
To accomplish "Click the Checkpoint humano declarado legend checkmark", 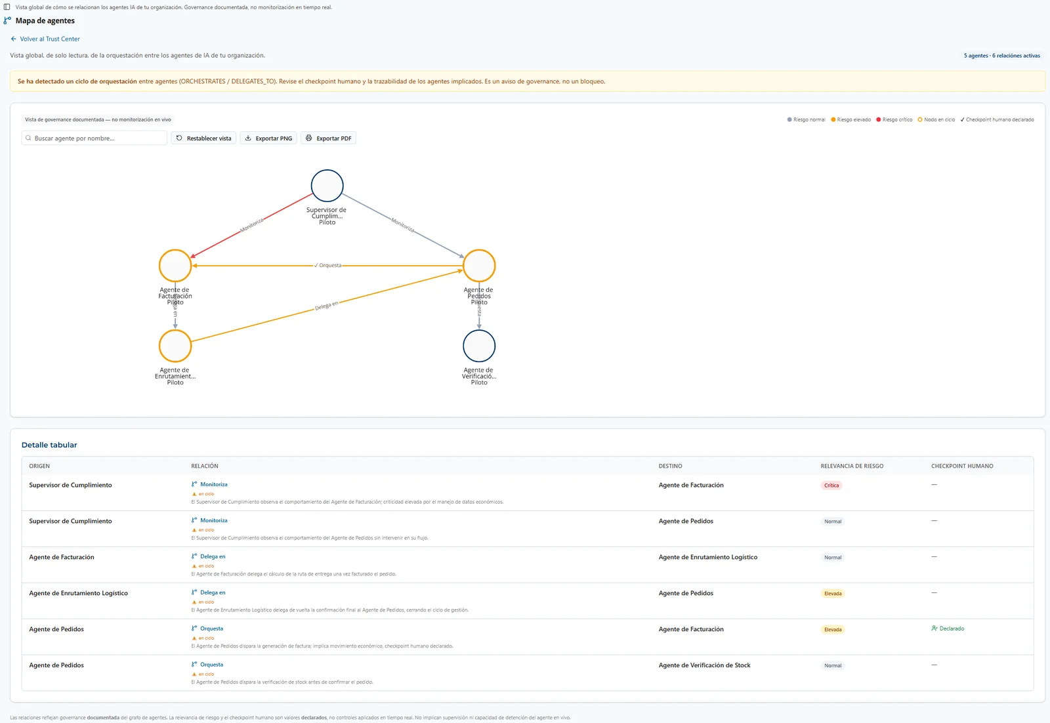I will (962, 120).
